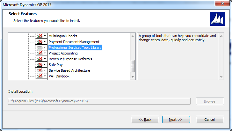Viewport: 232px width, 131px height.
Task: Click the Payment Document Management feature icon
Action: 40,42
